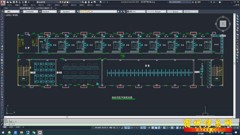Open the 文件(F) menu
The width and height of the screenshot is (240, 135).
coord(9,5)
